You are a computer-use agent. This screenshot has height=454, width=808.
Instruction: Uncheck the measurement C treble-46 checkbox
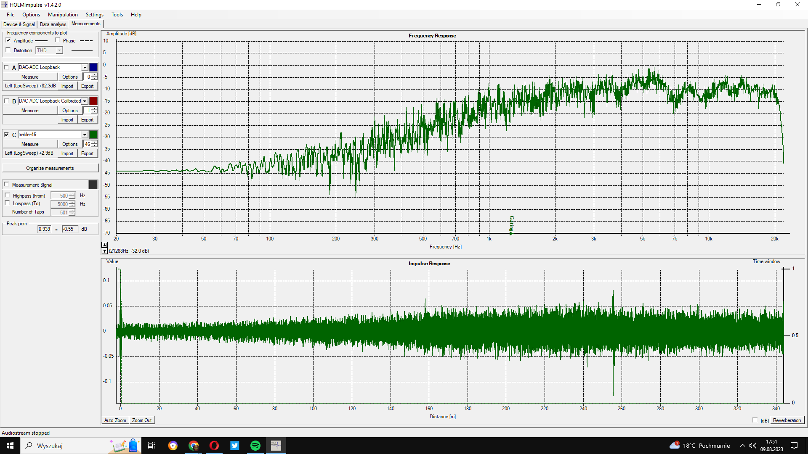[7, 135]
